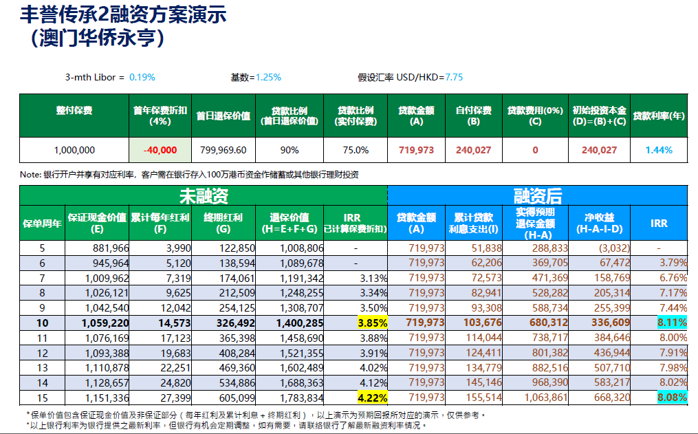
Task: Select the 3-mth Libor value 0.19%
Action: coord(142,78)
